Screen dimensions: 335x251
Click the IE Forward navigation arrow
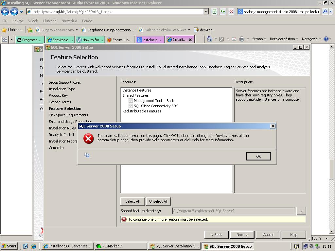14,11
